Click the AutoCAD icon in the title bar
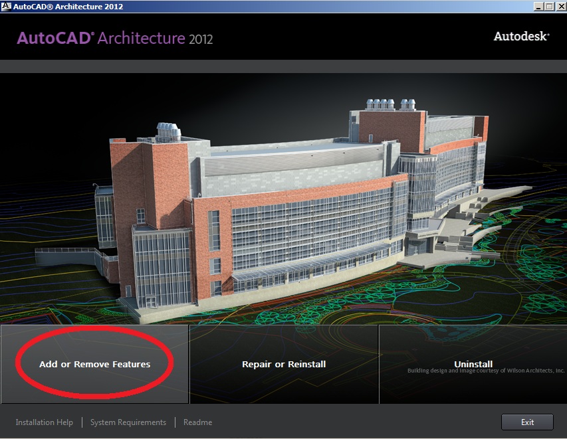Screen dimensions: 567x439 pos(7,6)
